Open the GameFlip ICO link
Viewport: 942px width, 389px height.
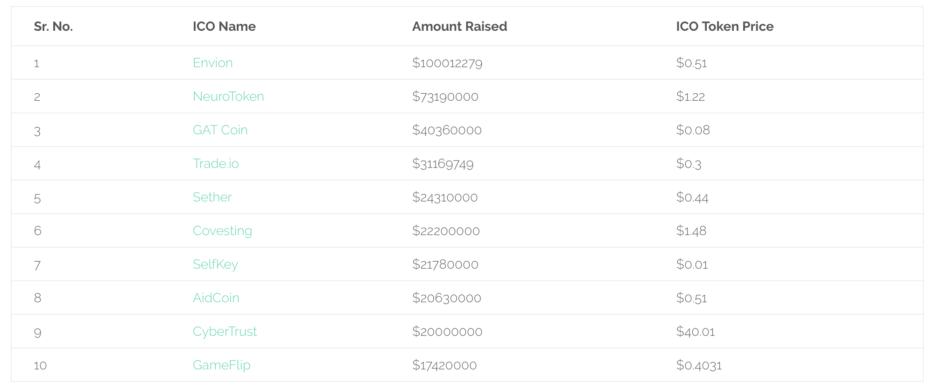pyautogui.click(x=221, y=365)
